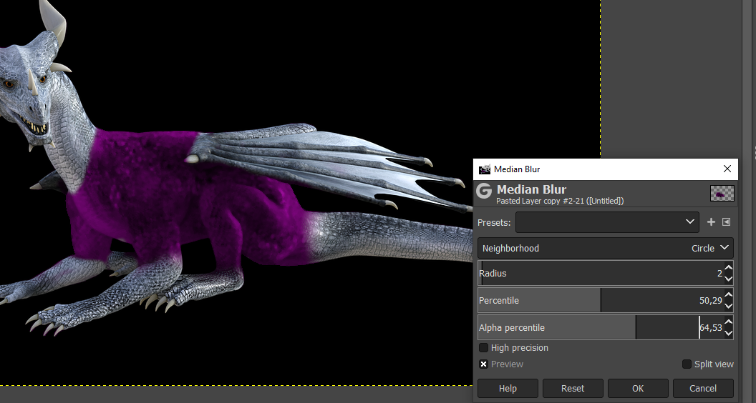
Task: Click the Percentile slider bar
Action: (600, 301)
